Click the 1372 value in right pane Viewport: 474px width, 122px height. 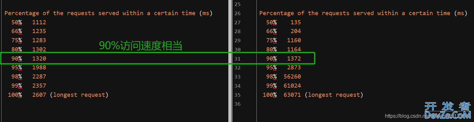pyautogui.click(x=294, y=58)
